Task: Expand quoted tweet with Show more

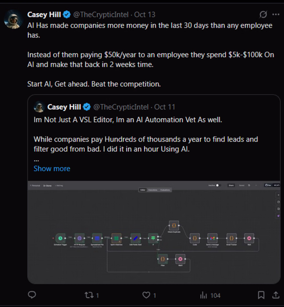Action: [52, 168]
